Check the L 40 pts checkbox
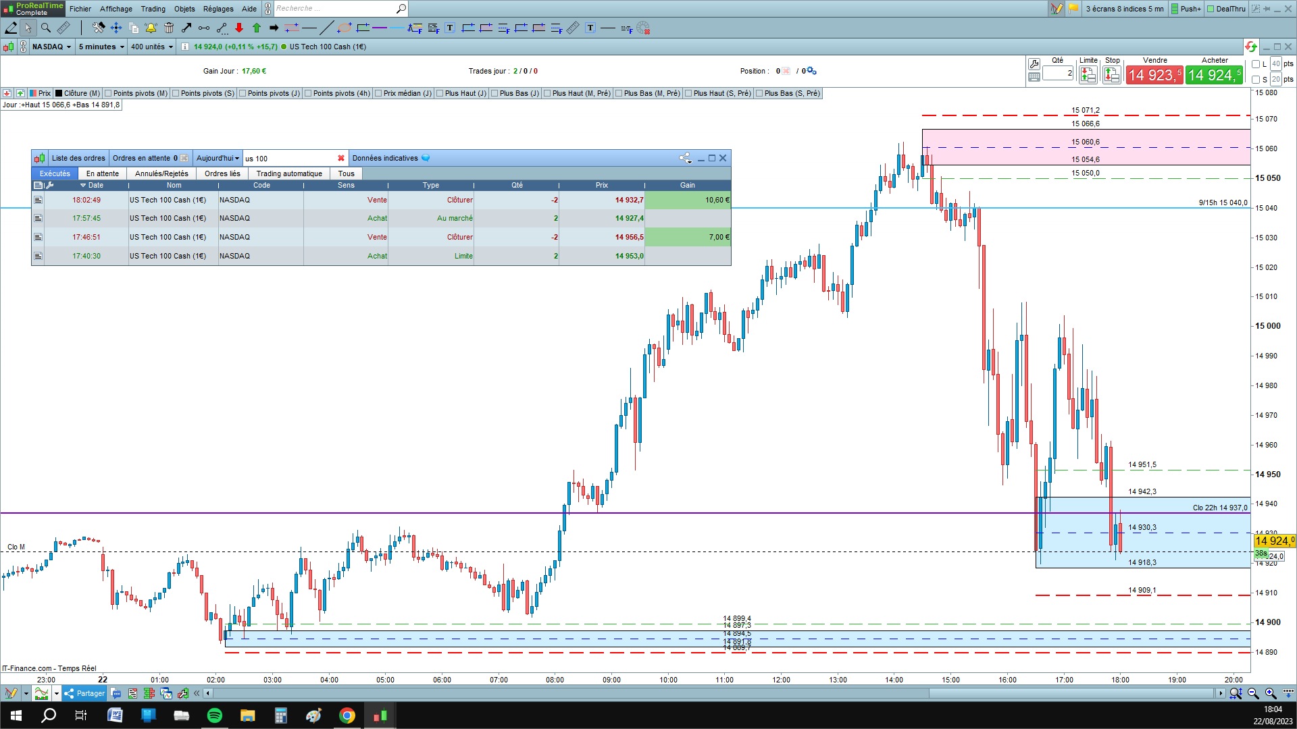Screen dimensions: 1297x729 pyautogui.click(x=1256, y=64)
